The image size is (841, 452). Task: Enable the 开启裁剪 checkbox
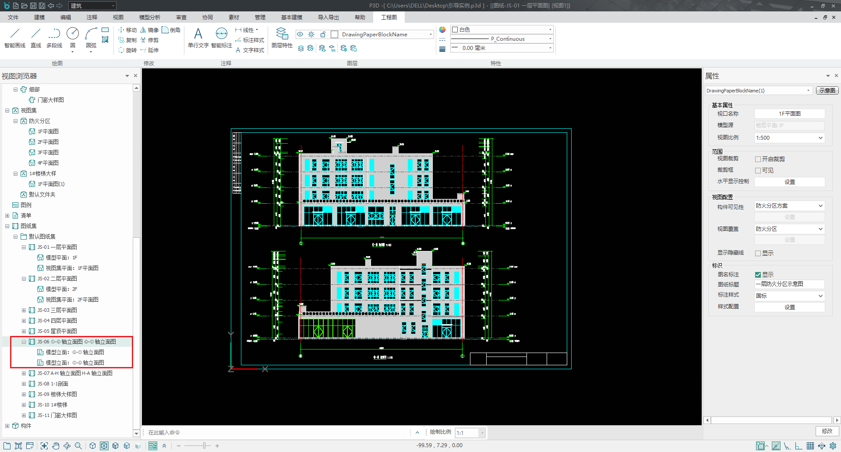coord(758,159)
